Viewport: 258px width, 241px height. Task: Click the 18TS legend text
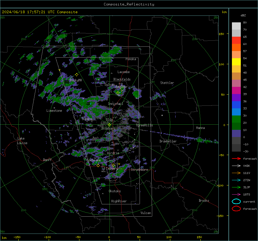point(247,194)
